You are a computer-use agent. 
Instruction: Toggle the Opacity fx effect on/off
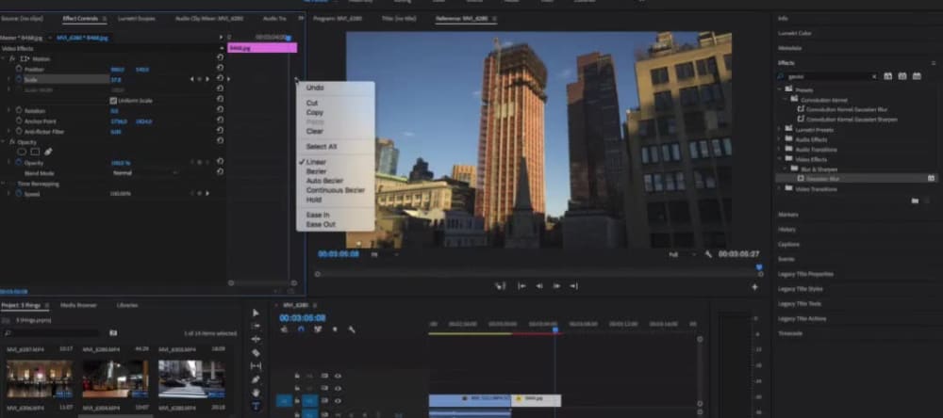point(12,142)
